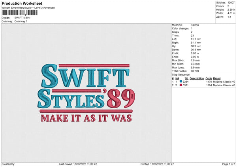Select stop sequence row 1 stitch count 6284
The width and height of the screenshot is (237, 167).
point(185,82)
